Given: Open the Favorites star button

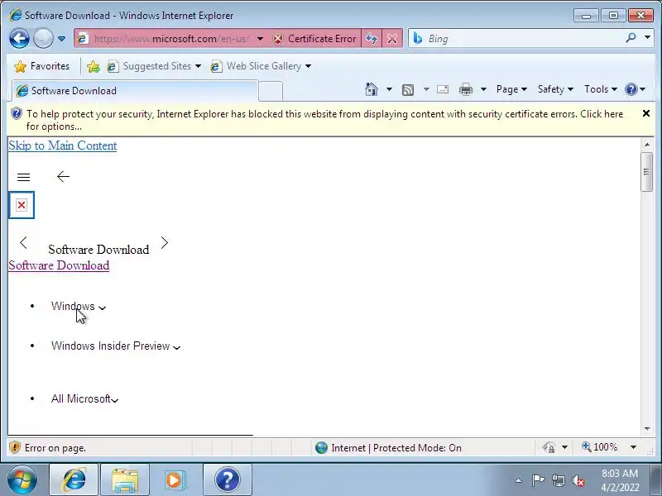Looking at the screenshot, I should [x=41, y=66].
